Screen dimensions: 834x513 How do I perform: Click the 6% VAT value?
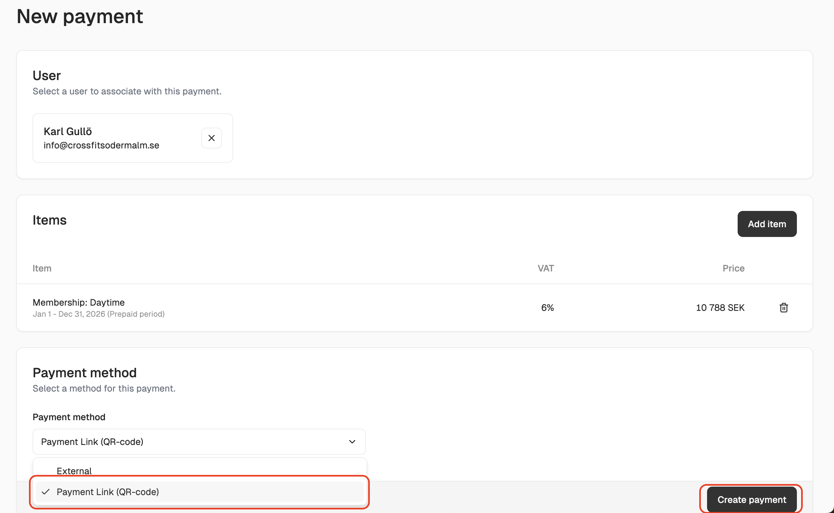coord(547,308)
